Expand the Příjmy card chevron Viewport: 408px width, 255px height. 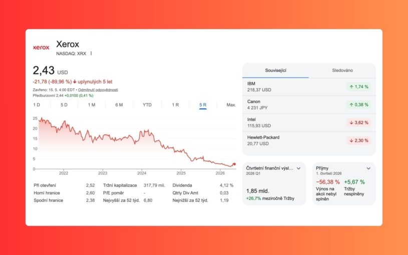coord(368,168)
